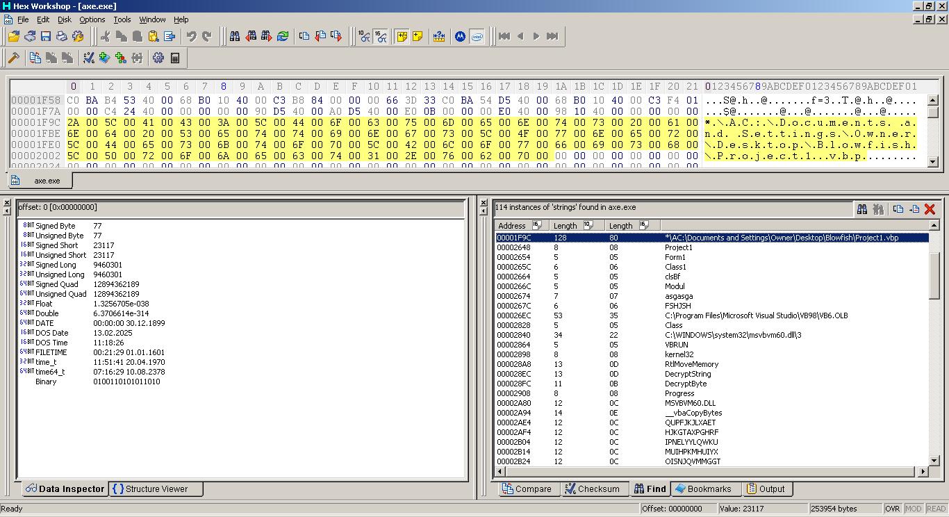The height and width of the screenshot is (517, 949).
Task: Click the Replace icon with green arrows
Action: point(283,36)
